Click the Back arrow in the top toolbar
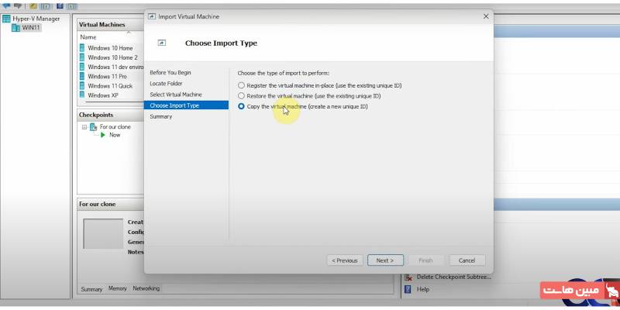 (6, 6)
